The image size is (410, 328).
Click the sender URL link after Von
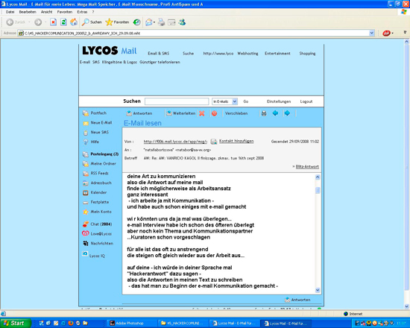(x=175, y=142)
